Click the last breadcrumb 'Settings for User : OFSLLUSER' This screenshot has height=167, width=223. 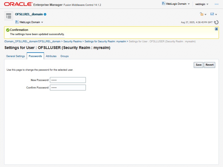click(x=162, y=41)
